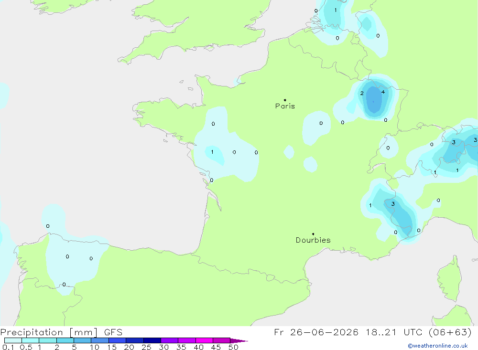Pick the 2–5 mm legend swatch
Screen dimensions: 478x350
pyautogui.click(x=65, y=340)
